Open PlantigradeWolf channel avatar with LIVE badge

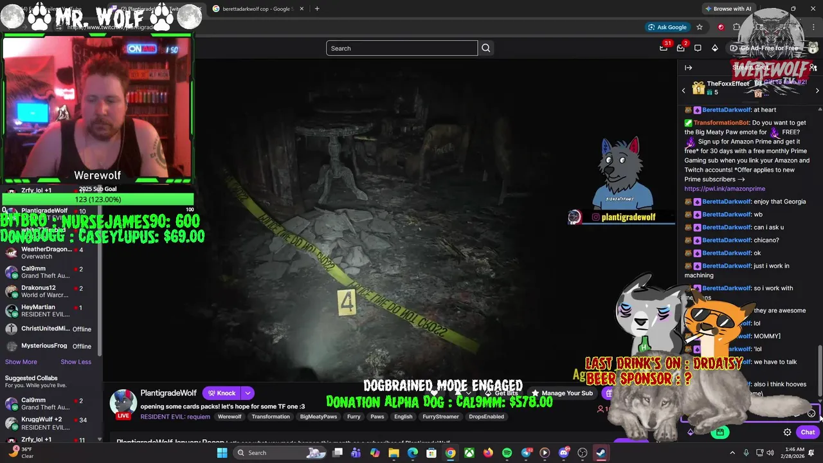point(123,403)
